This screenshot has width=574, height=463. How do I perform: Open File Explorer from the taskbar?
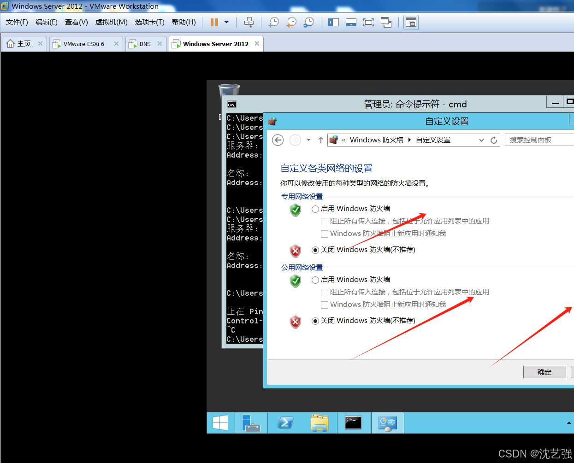pyautogui.click(x=320, y=423)
